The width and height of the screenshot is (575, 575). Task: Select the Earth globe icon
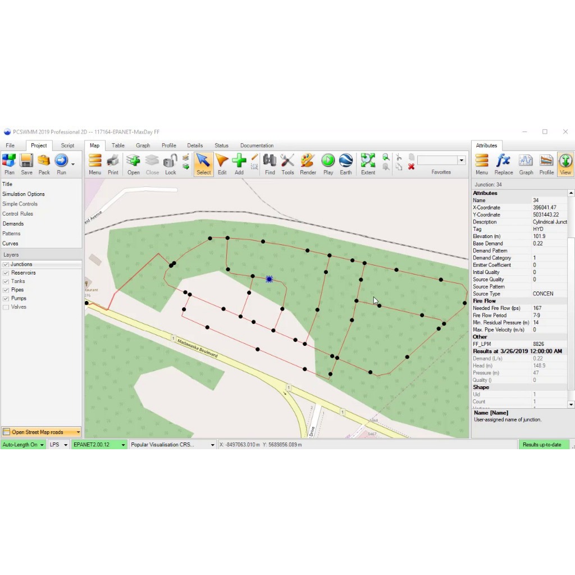click(x=345, y=161)
